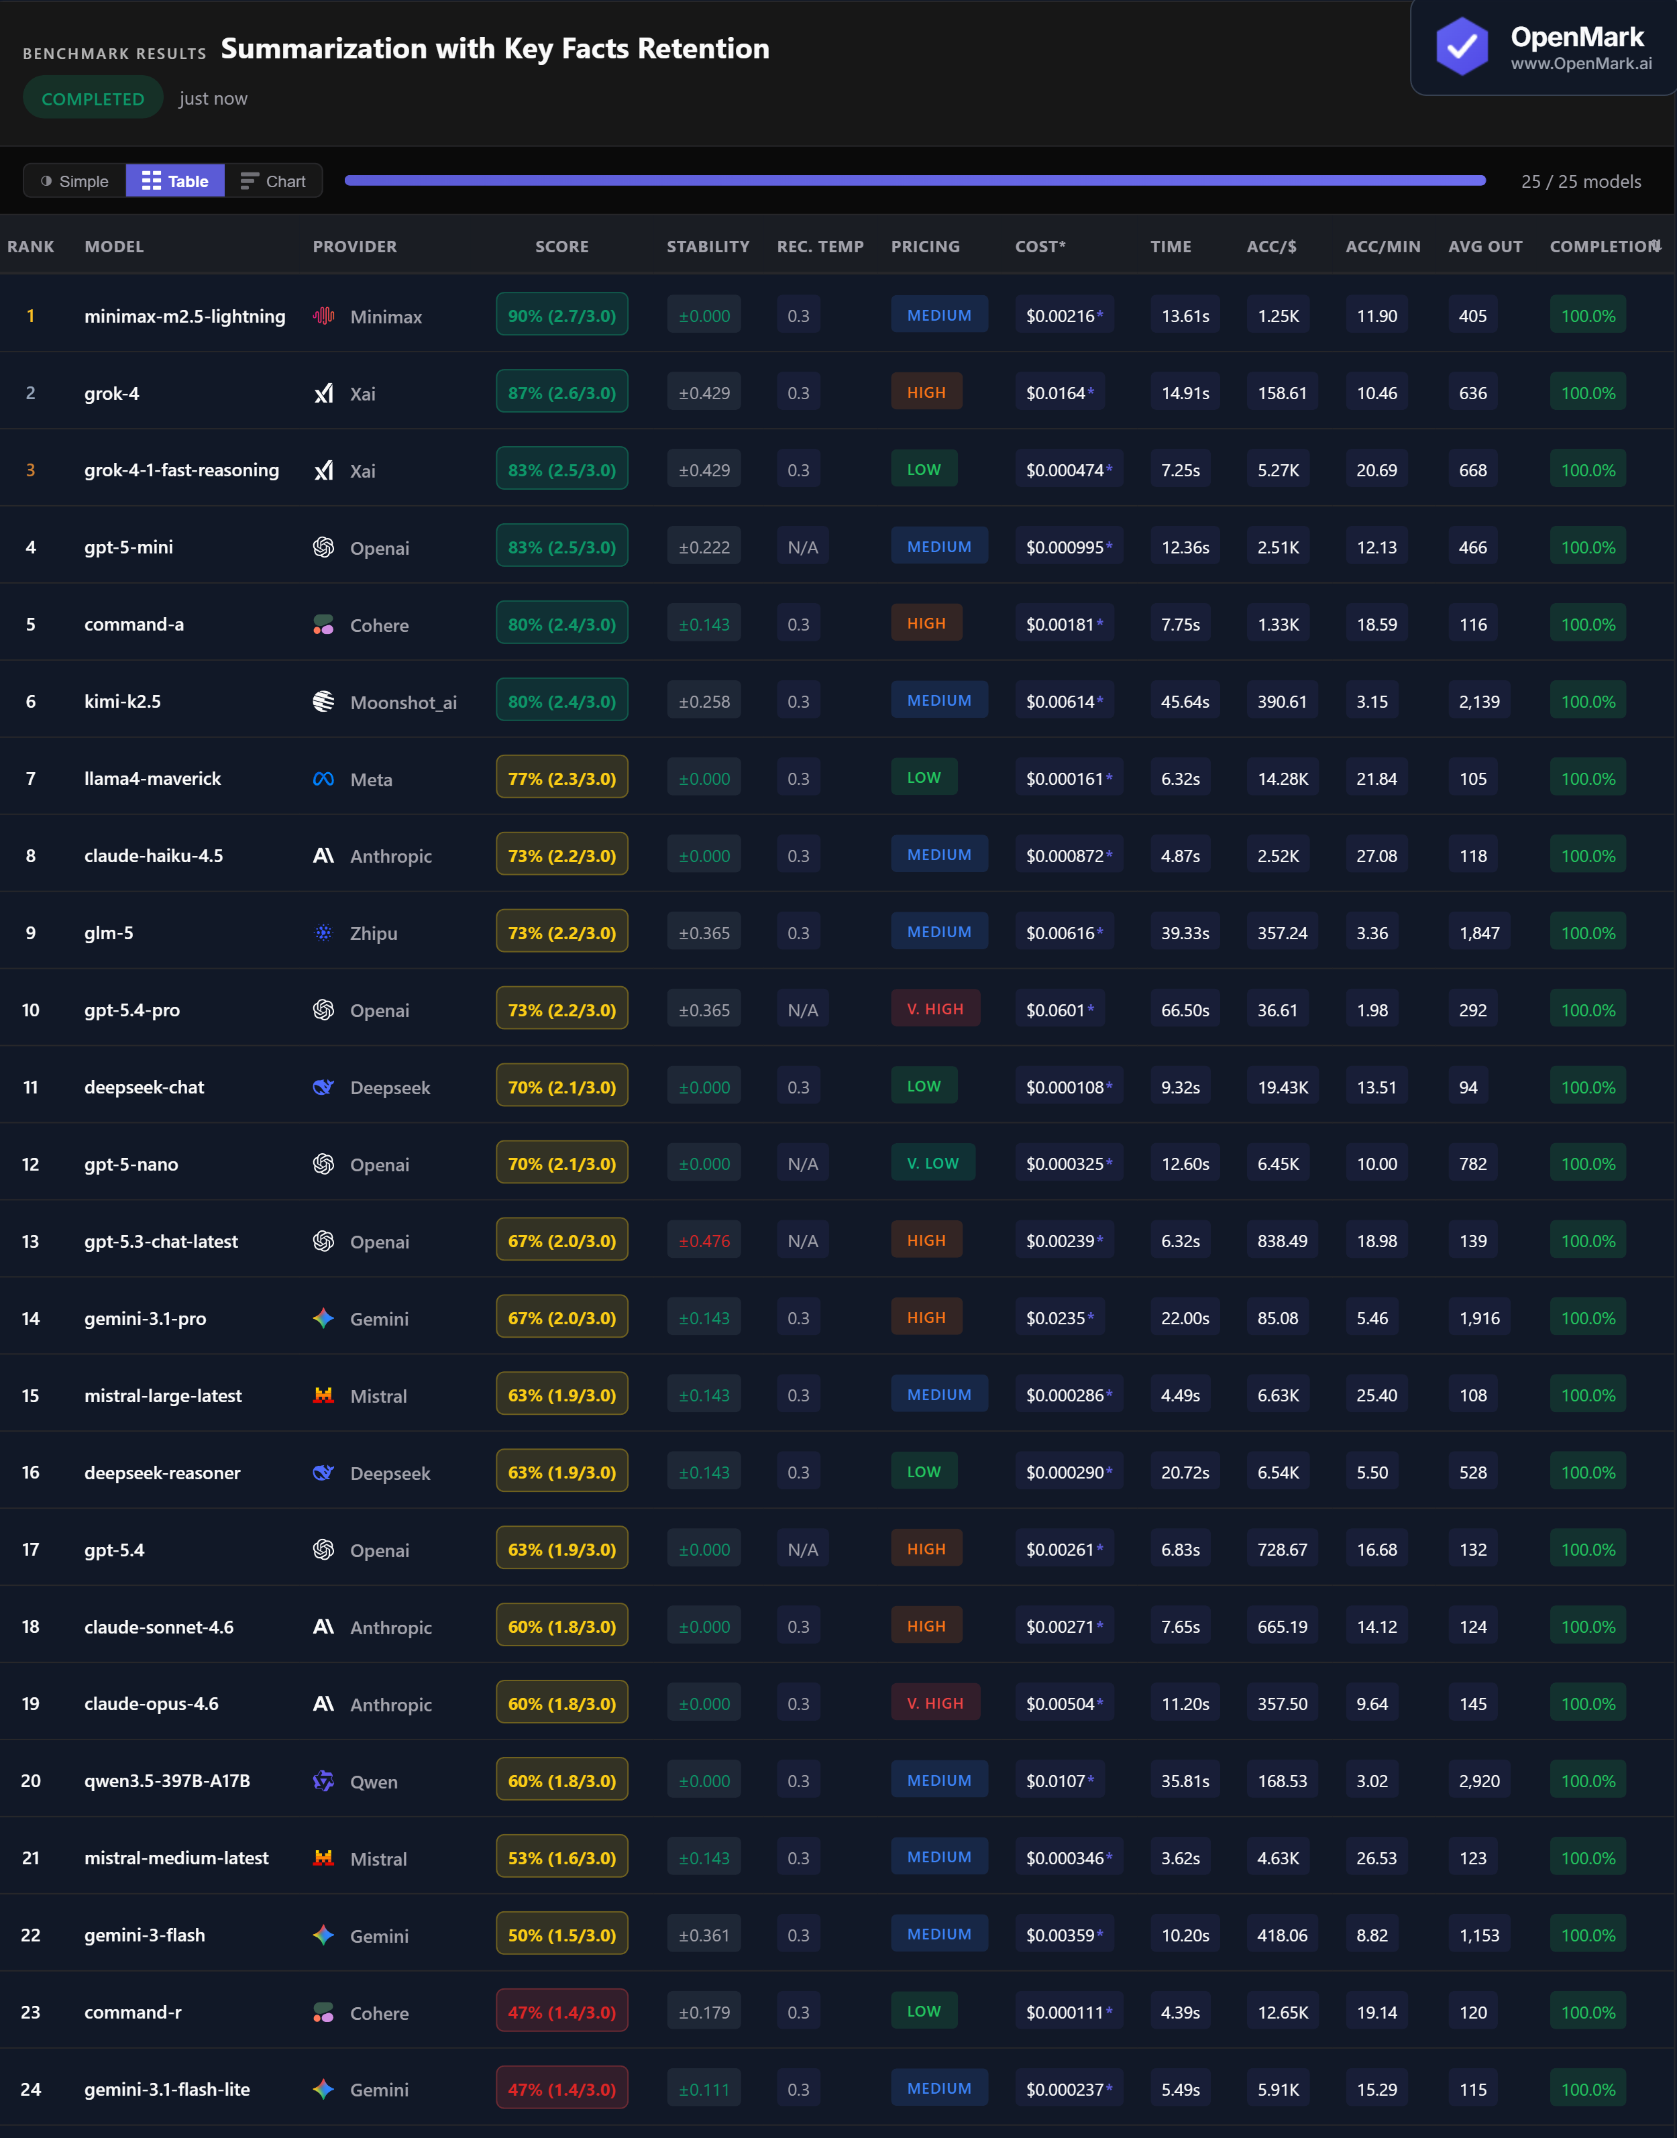This screenshot has width=1677, height=2138.
Task: Switch to Simple view
Action: coord(74,182)
